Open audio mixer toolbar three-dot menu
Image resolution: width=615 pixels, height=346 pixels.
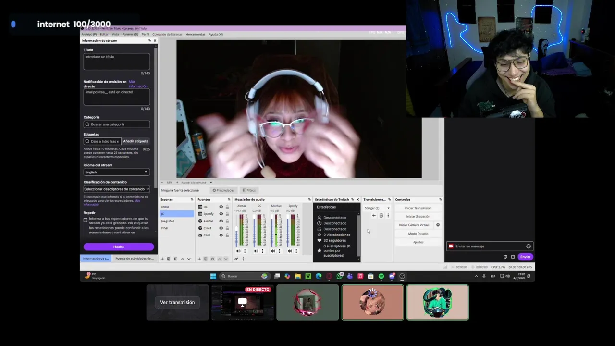(243, 259)
